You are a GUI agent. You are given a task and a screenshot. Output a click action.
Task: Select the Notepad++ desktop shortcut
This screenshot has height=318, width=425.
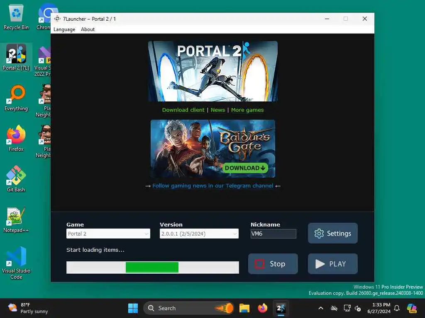pyautogui.click(x=16, y=220)
